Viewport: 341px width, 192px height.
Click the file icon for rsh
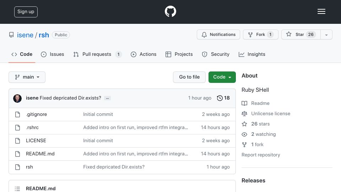tap(18, 167)
